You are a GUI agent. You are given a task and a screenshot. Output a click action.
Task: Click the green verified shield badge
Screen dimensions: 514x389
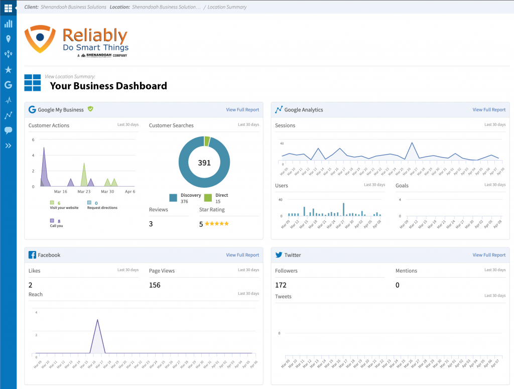[x=90, y=109]
